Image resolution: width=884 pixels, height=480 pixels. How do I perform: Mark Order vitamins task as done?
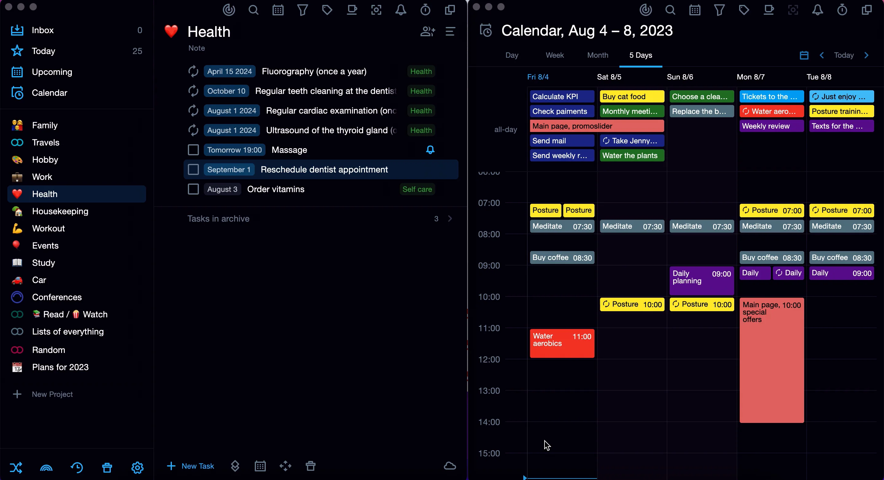coord(193,189)
